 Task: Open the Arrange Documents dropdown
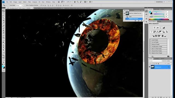[86, 2]
